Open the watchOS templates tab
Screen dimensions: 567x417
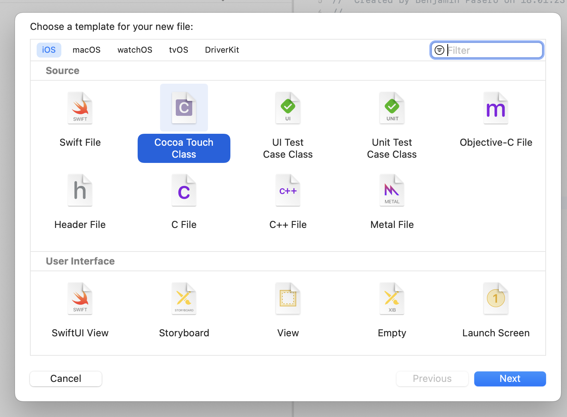pyautogui.click(x=135, y=50)
